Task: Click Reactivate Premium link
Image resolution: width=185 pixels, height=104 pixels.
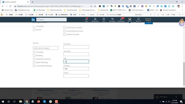Action: [148, 20]
